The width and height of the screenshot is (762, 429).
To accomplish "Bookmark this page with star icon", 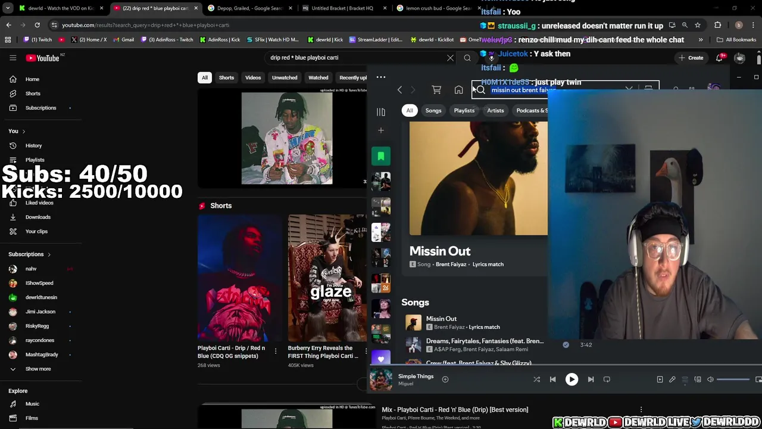I will 698,25.
